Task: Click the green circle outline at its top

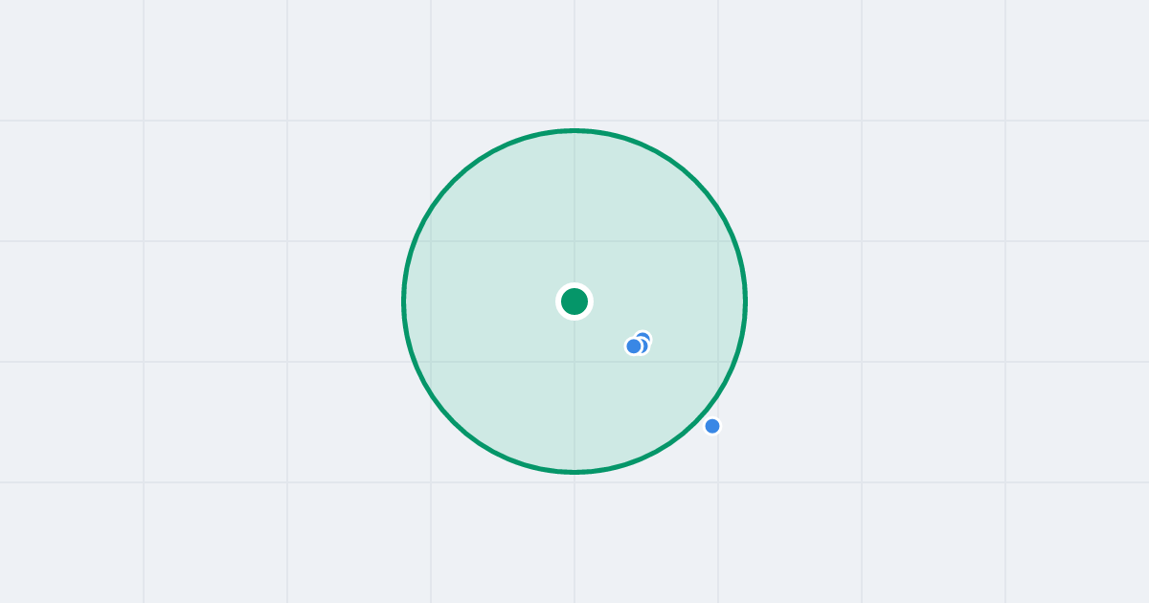Action: 574,130
